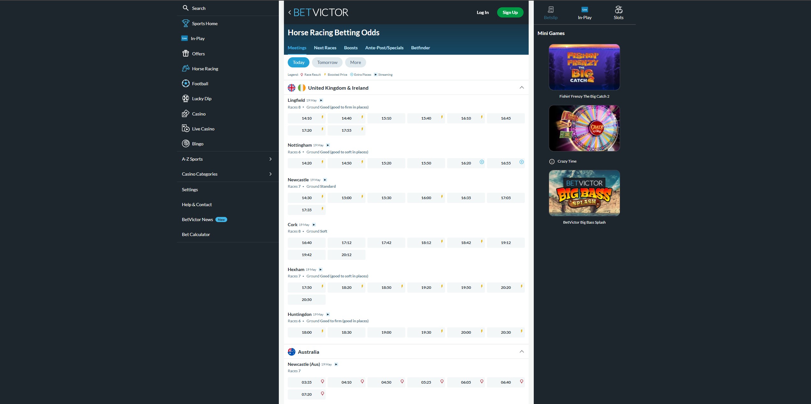Select the More filter pill
This screenshot has height=404, width=811.
coord(356,62)
